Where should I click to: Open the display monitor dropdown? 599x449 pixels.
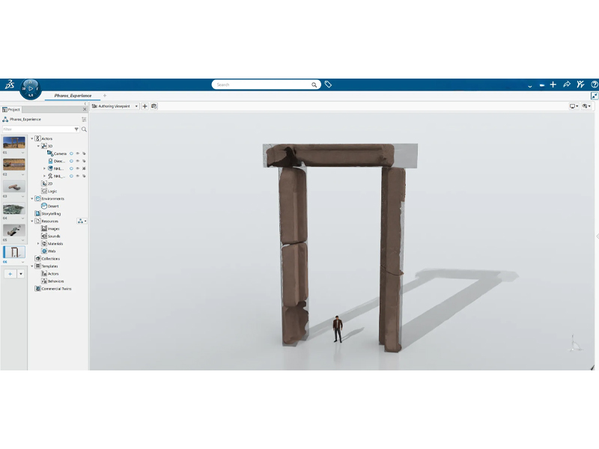(x=574, y=106)
